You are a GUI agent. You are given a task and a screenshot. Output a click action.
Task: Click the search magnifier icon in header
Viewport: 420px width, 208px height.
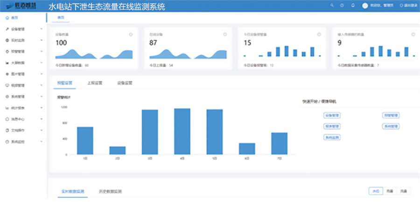click(332, 5)
